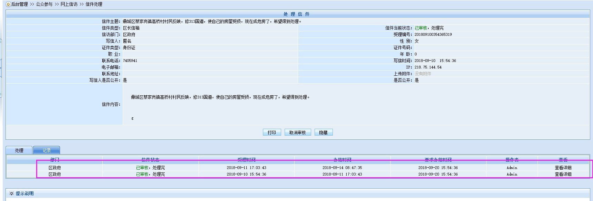Switch to the 处理 tab
Screen dimensions: 593x201
(x=19, y=150)
